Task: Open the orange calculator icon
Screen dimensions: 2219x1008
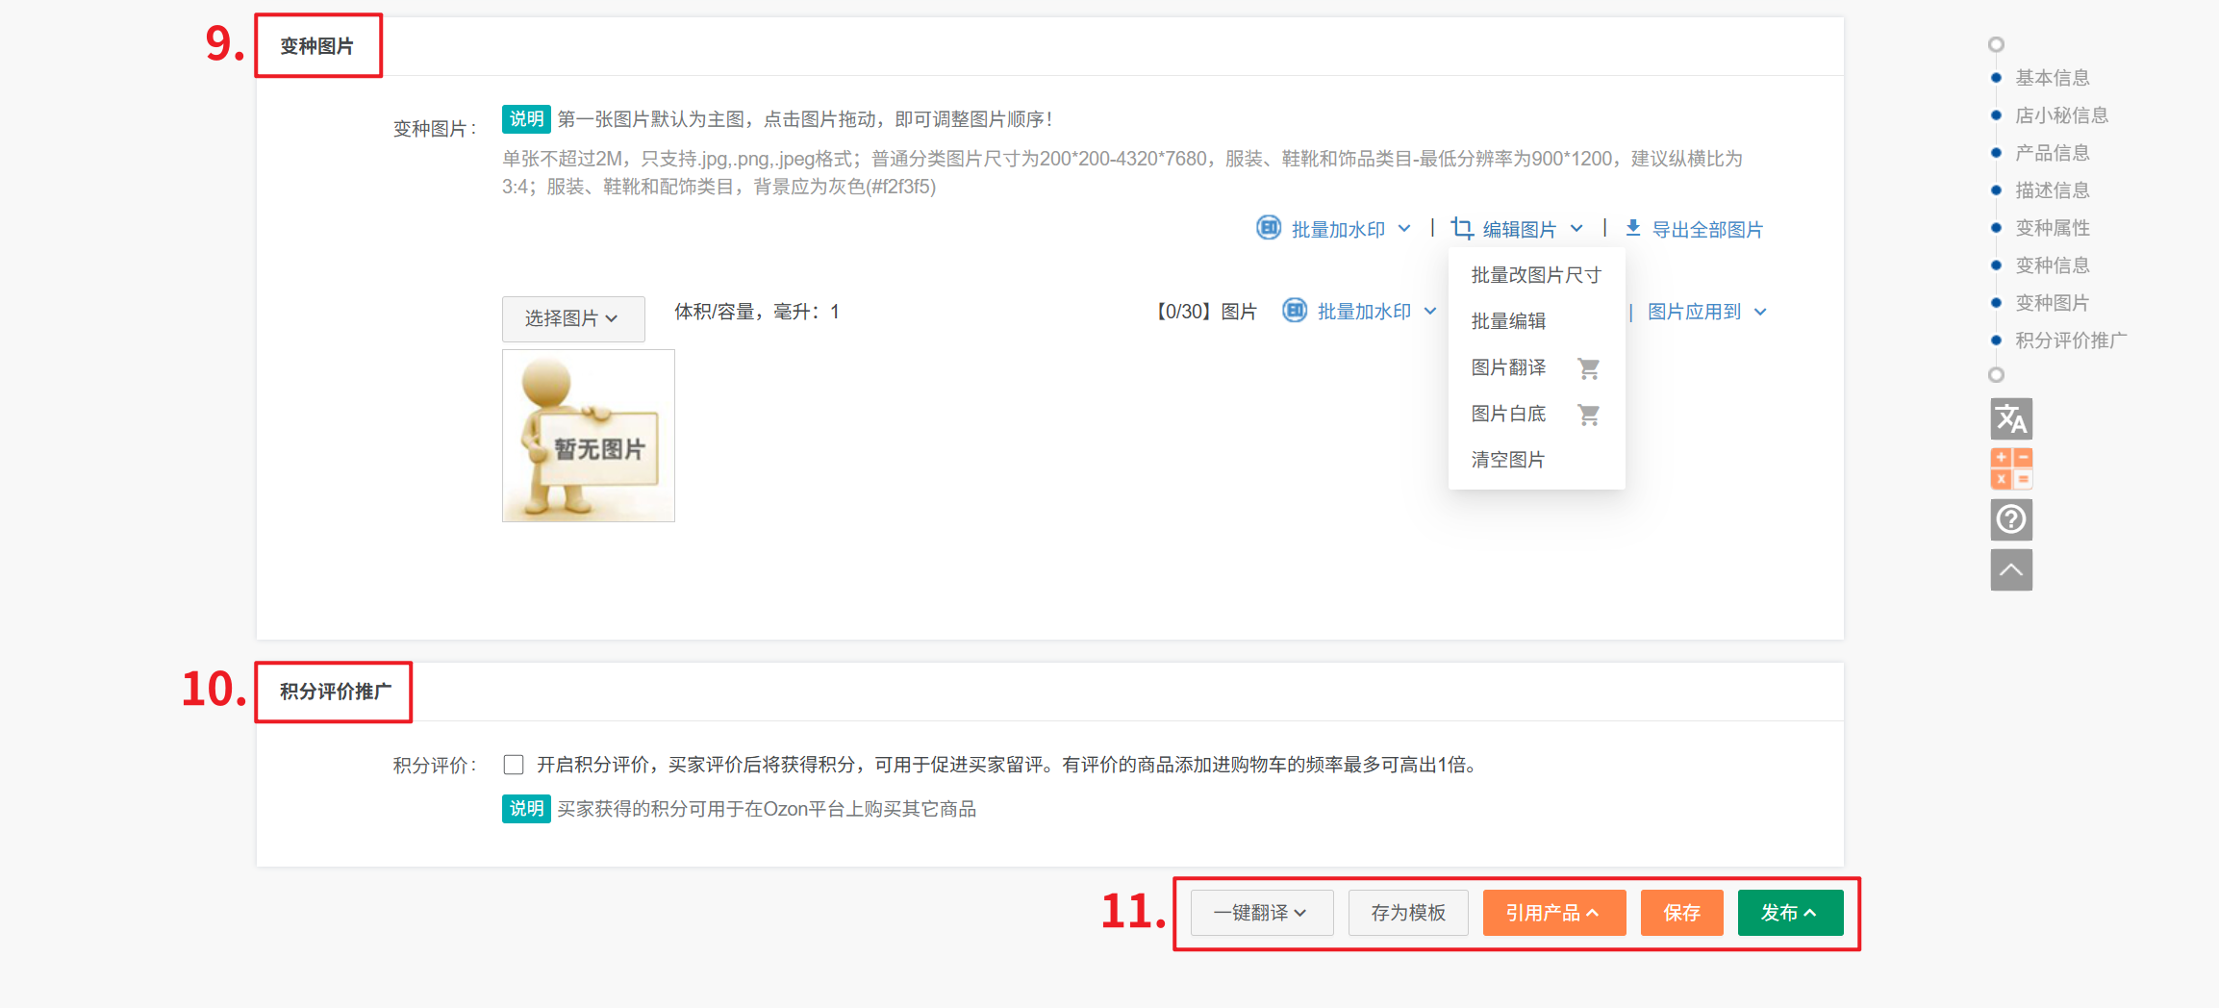Action: 2011,468
